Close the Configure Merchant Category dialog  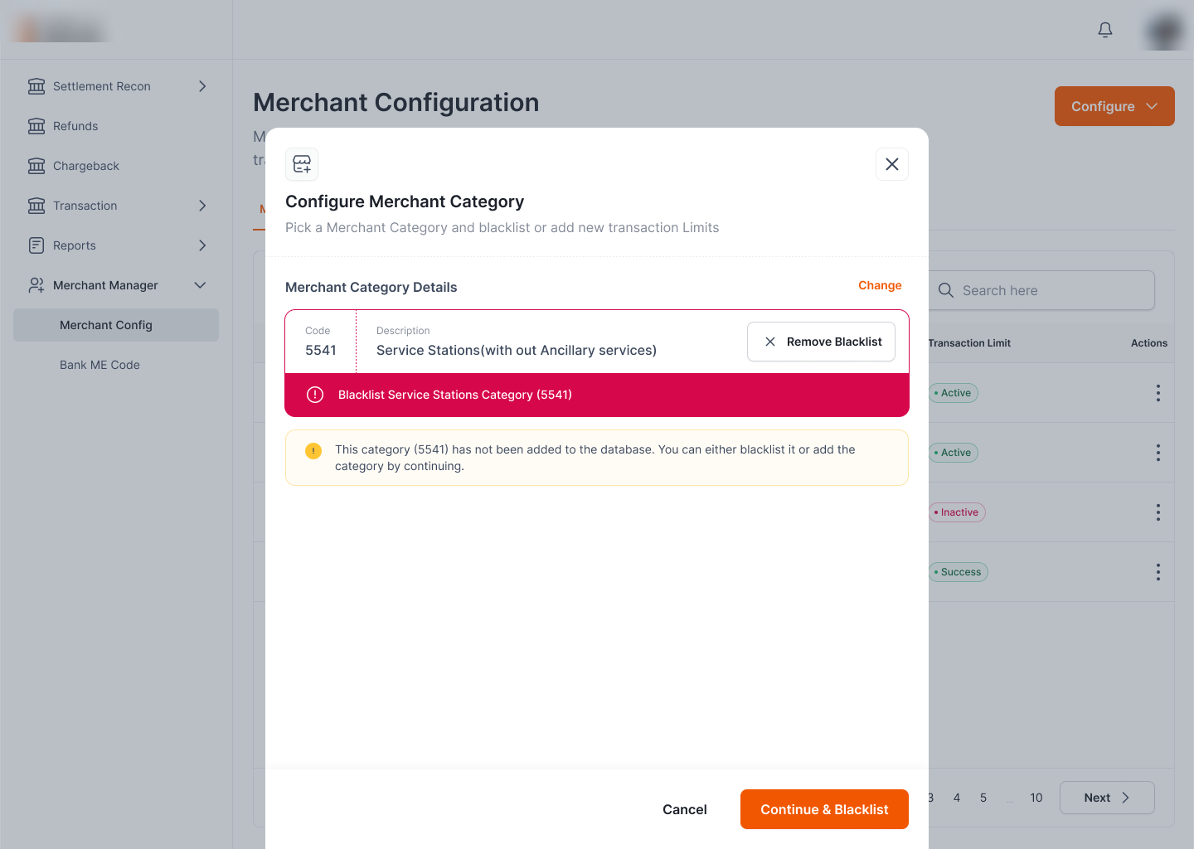(892, 164)
